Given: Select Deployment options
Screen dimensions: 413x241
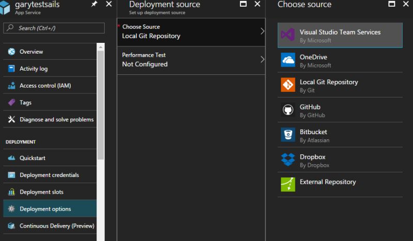Looking at the screenshot, I should pyautogui.click(x=50, y=208).
